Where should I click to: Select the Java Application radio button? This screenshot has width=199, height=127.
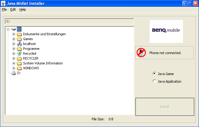pyautogui.click(x=155, y=81)
